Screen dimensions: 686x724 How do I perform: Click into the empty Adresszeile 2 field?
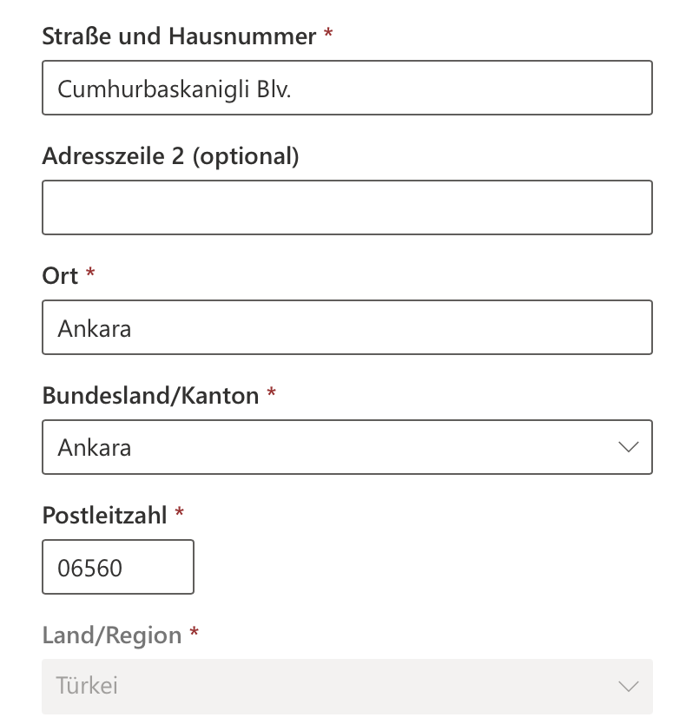coord(347,207)
